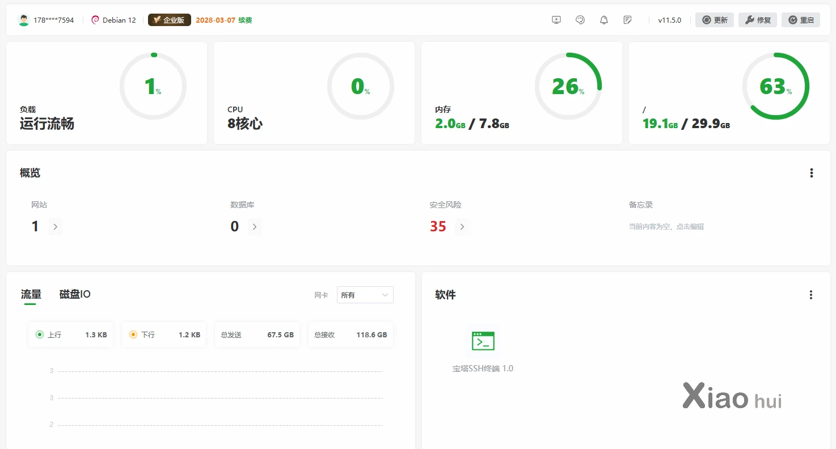Click the user avatar icon
The width and height of the screenshot is (836, 449).
[23, 20]
